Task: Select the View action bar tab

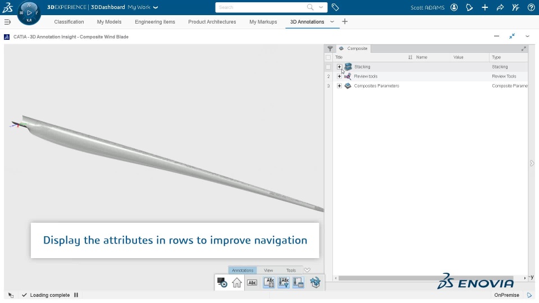Action: pyautogui.click(x=268, y=270)
